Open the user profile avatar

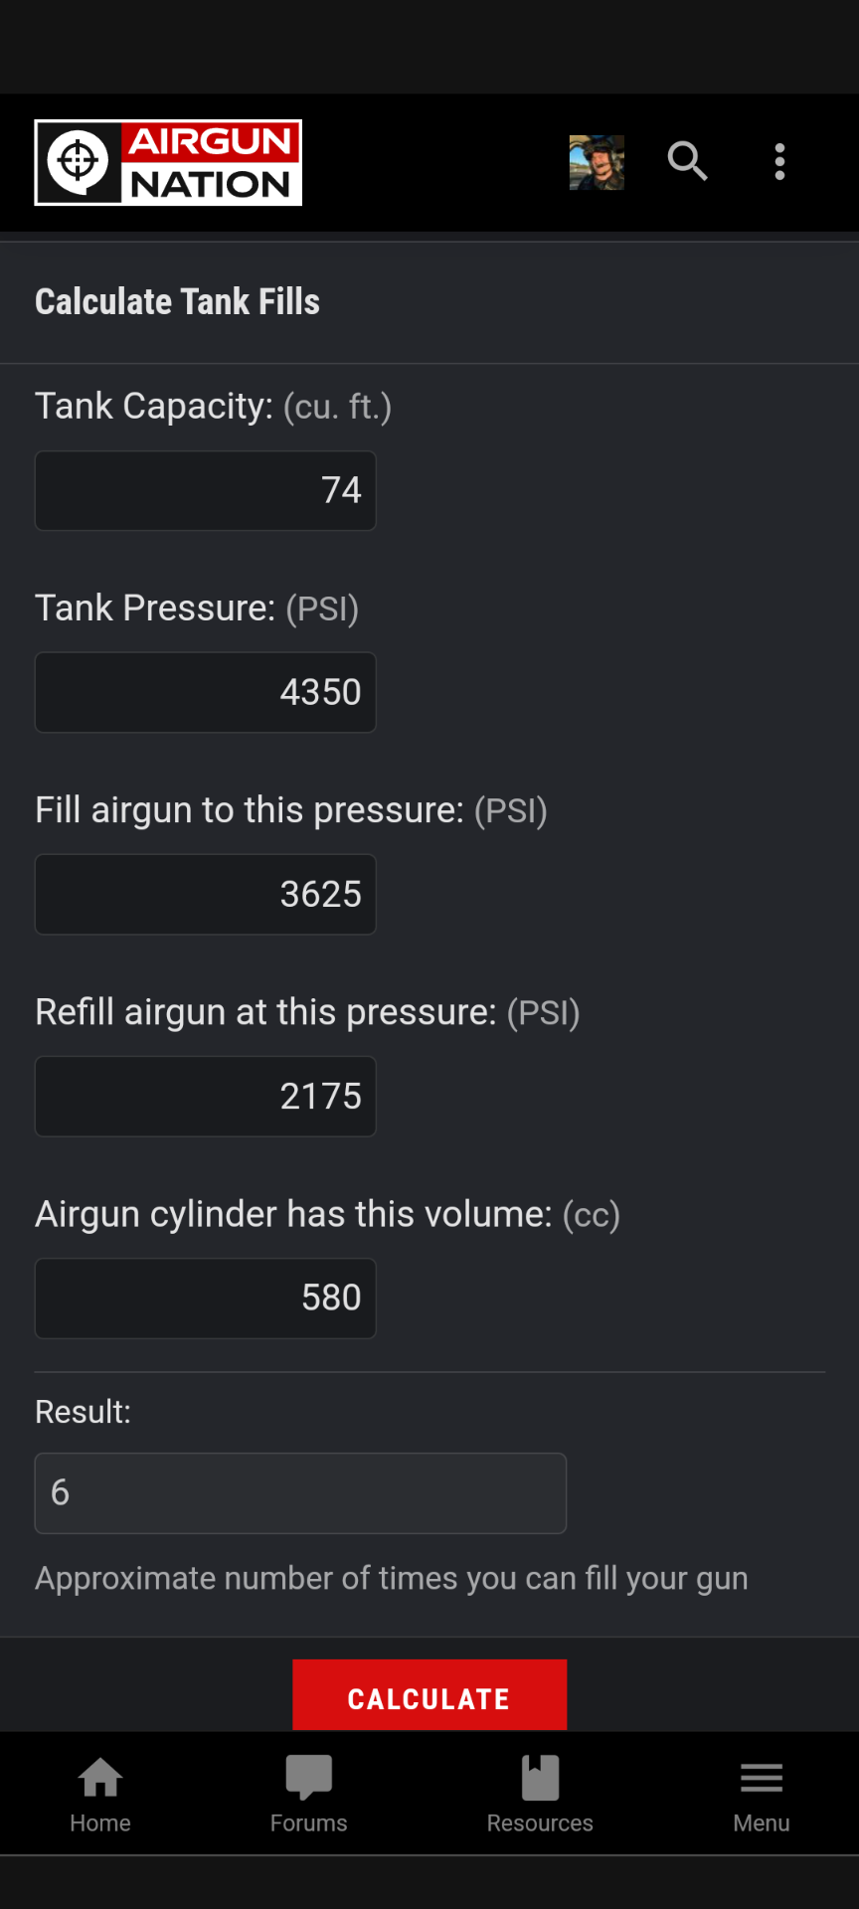click(x=597, y=162)
